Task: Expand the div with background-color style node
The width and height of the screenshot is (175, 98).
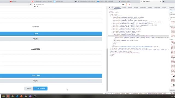Action: [112, 24]
